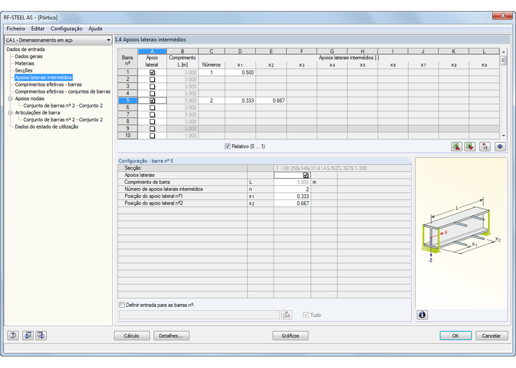
Task: Click the x1 cell 0.333 in table row 5
Action: (x=240, y=101)
